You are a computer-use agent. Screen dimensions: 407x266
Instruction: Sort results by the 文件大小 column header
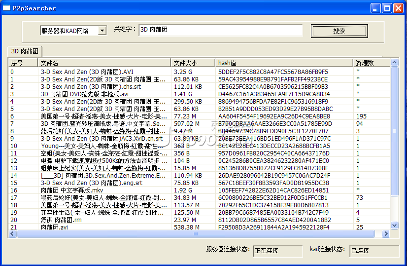coord(193,63)
